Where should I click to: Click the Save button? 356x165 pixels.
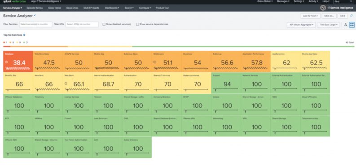pyautogui.click(x=343, y=16)
